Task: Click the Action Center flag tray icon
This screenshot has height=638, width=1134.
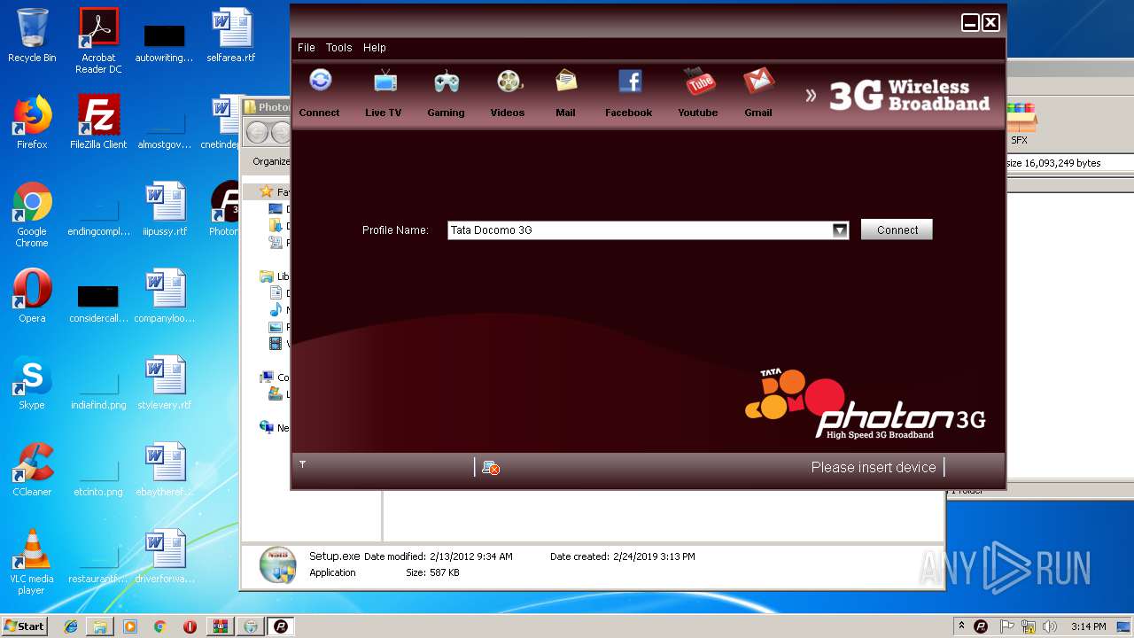Action: pos(1007,626)
